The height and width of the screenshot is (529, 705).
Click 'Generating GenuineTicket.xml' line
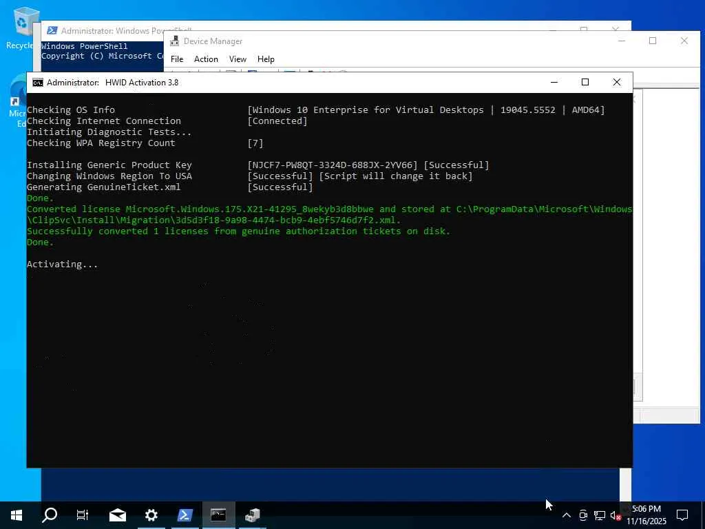coord(103,187)
